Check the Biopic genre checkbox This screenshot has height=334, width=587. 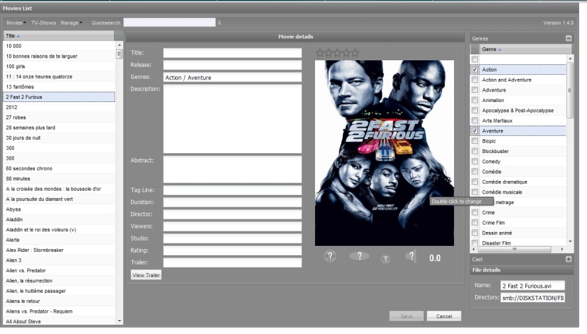[x=474, y=141]
